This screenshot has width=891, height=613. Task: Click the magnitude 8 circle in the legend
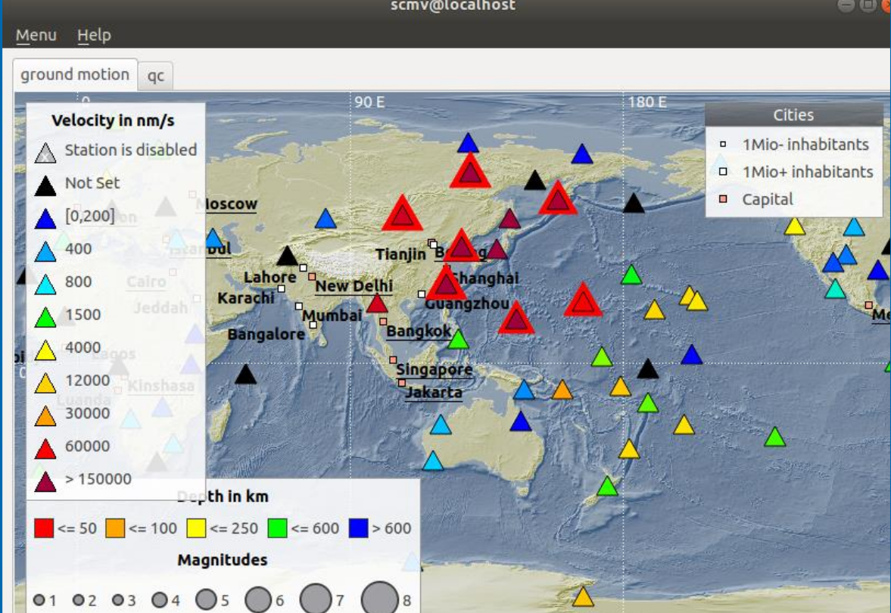click(x=380, y=599)
